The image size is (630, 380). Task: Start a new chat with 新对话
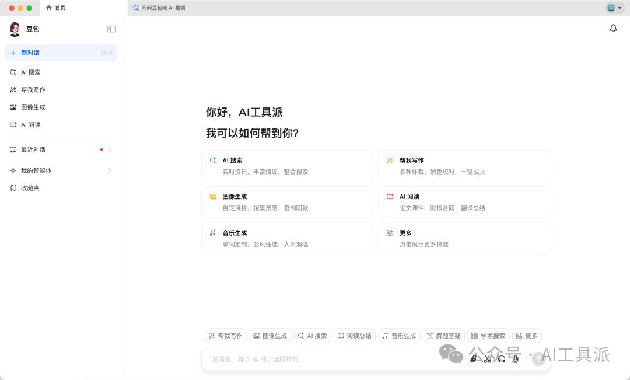coord(61,53)
